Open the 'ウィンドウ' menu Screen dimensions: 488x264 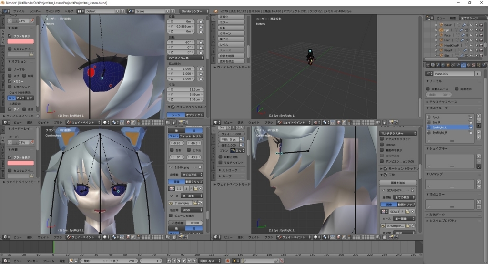pos(52,11)
